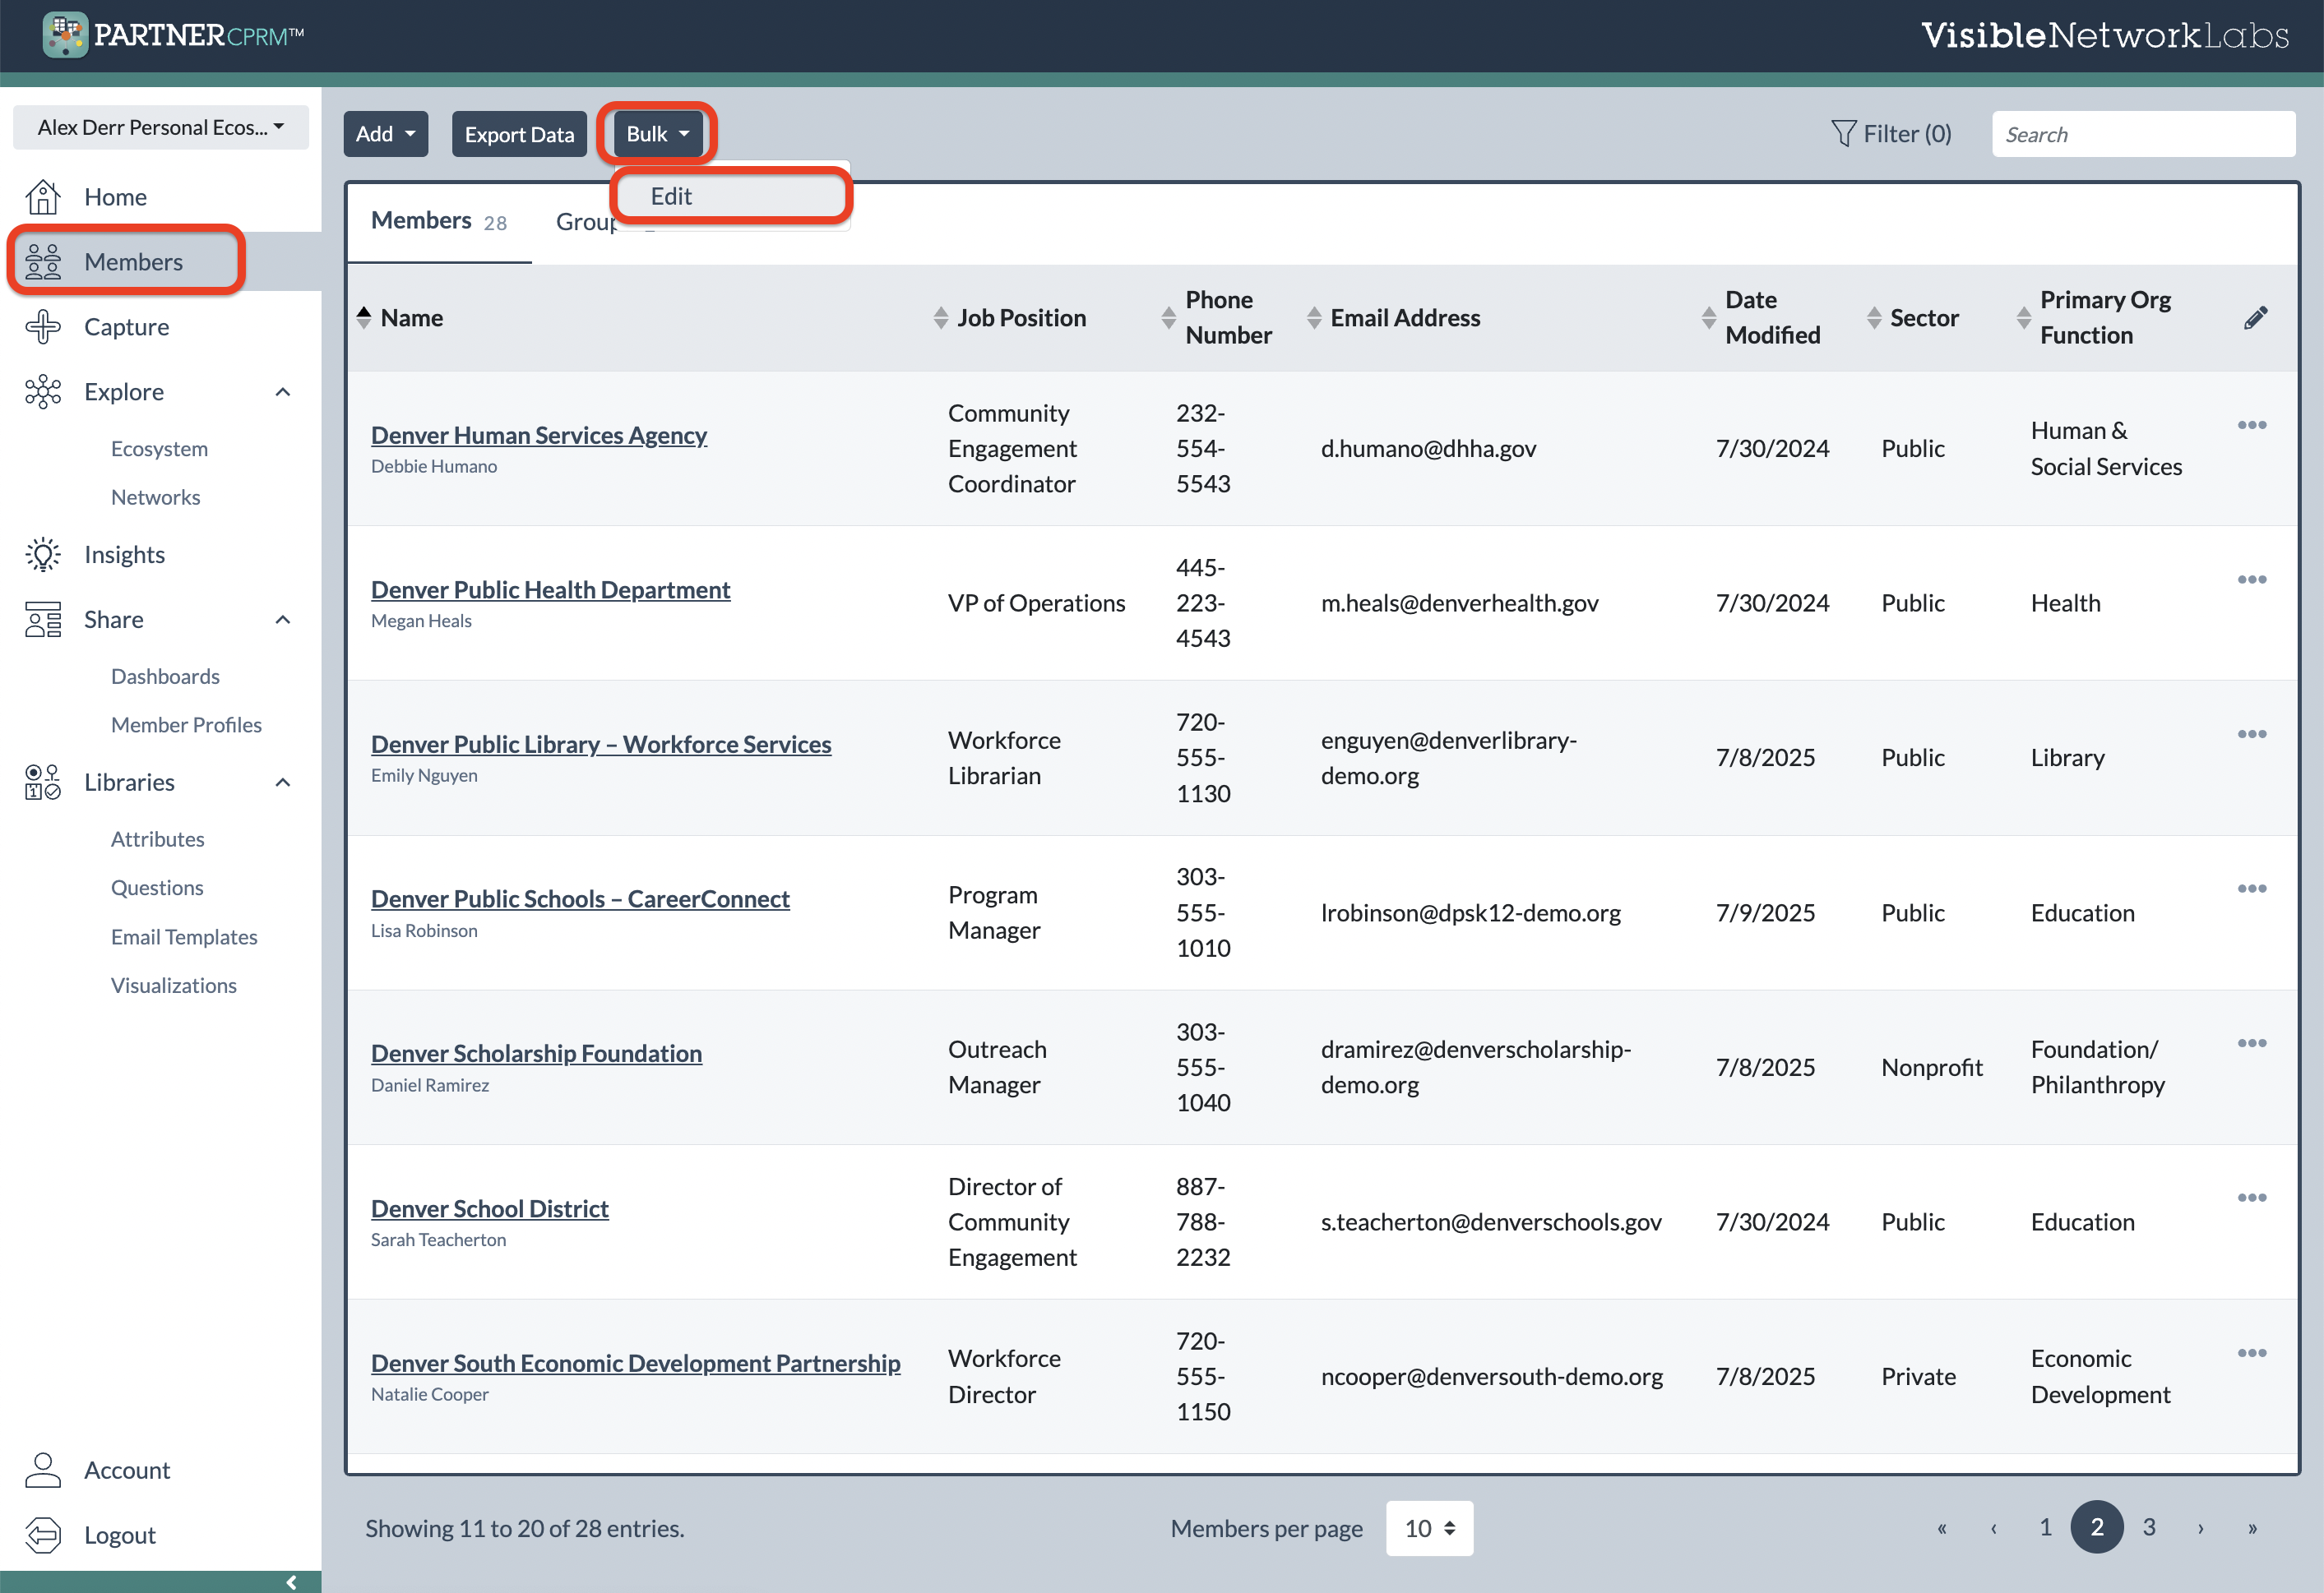Open Denver Public Schools – CareerConnect link
This screenshot has width=2324, height=1593.
[x=580, y=898]
